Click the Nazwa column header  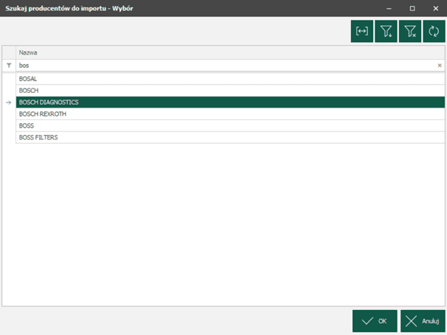click(230, 52)
